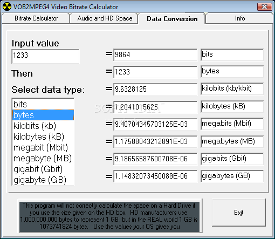Click the kilobits result field 9.6328125

click(155, 89)
